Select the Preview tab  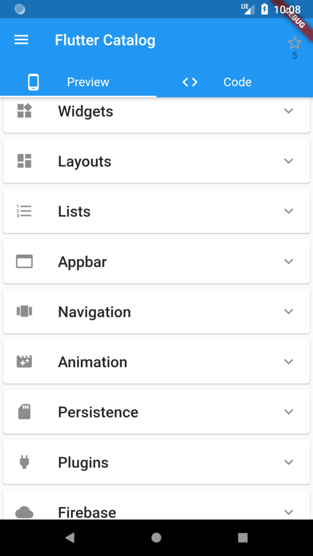(88, 82)
